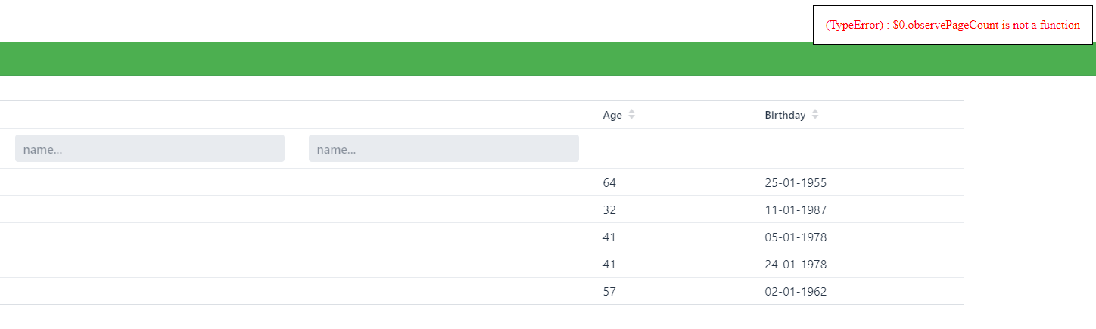Click the red TypeError message box
The image size is (1096, 329).
click(x=952, y=25)
